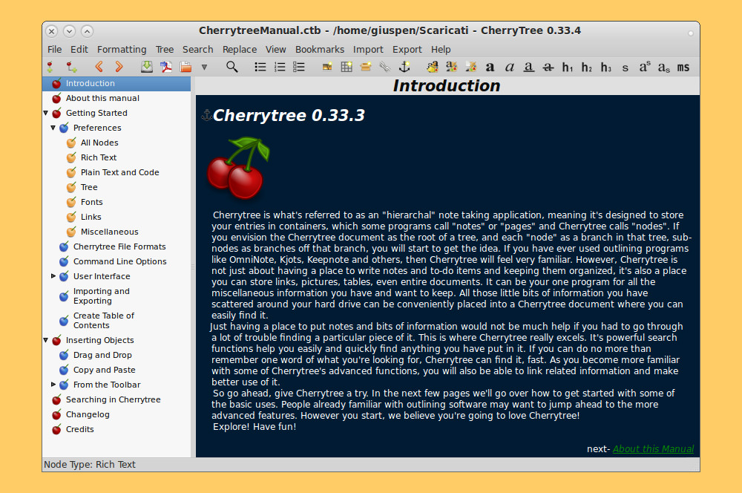The width and height of the screenshot is (742, 493).
Task: Follow the 'About this Manual' link
Action: 653,448
